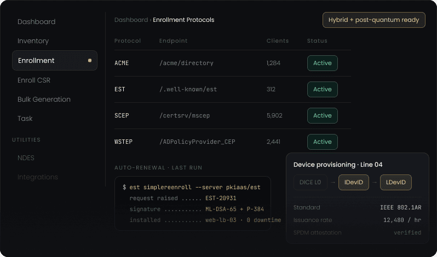Click the arrow between DICE L0 and IDevID

click(333, 183)
